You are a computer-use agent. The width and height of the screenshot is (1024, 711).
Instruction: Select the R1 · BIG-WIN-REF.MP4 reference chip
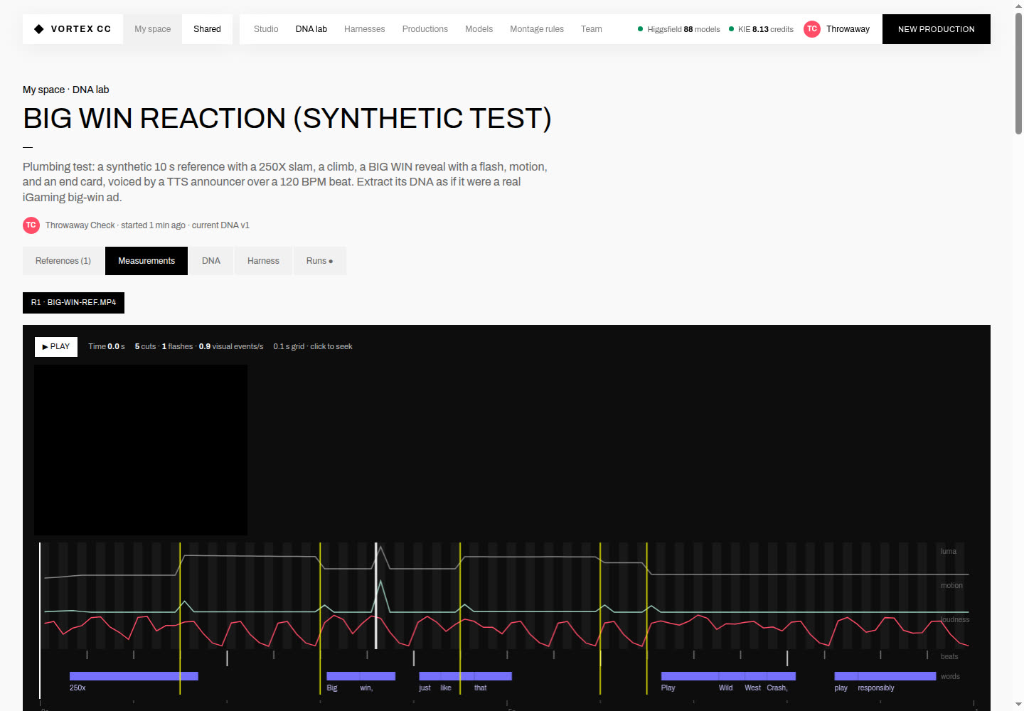(74, 303)
